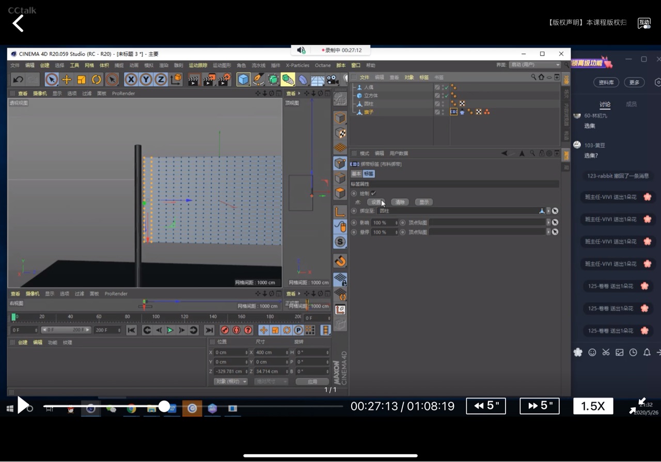The width and height of the screenshot is (661, 462).
Task: Toggle visibility dots for 立方体 object
Action: tap(443, 95)
